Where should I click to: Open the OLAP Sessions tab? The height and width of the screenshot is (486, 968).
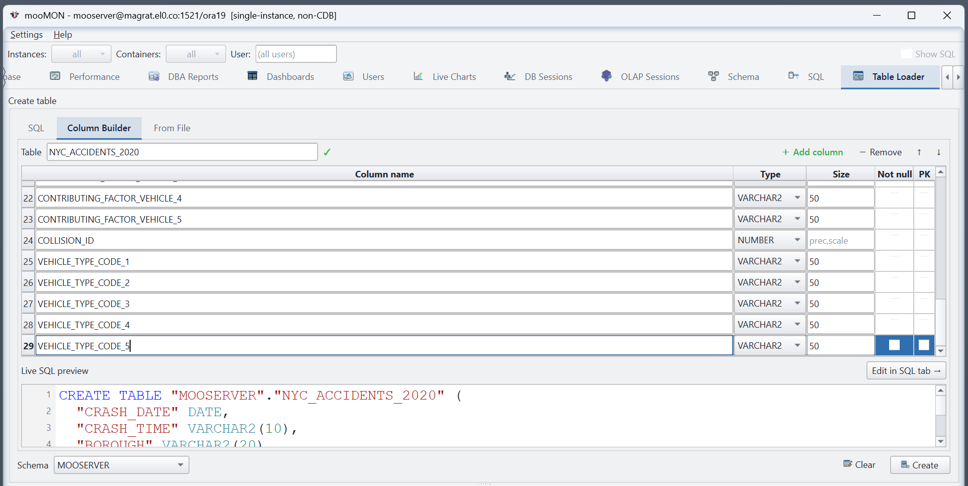[640, 76]
